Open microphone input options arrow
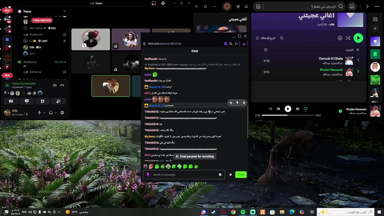Image resolution: width=384 pixels, height=216 pixels. [44, 113]
